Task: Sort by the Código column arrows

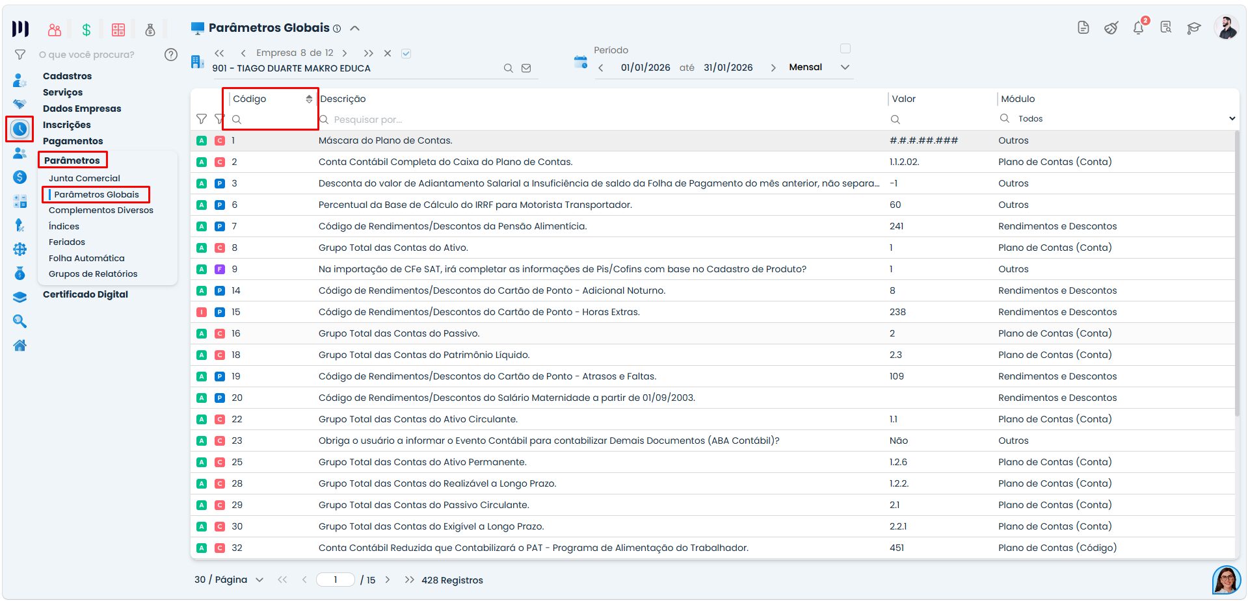Action: click(309, 99)
